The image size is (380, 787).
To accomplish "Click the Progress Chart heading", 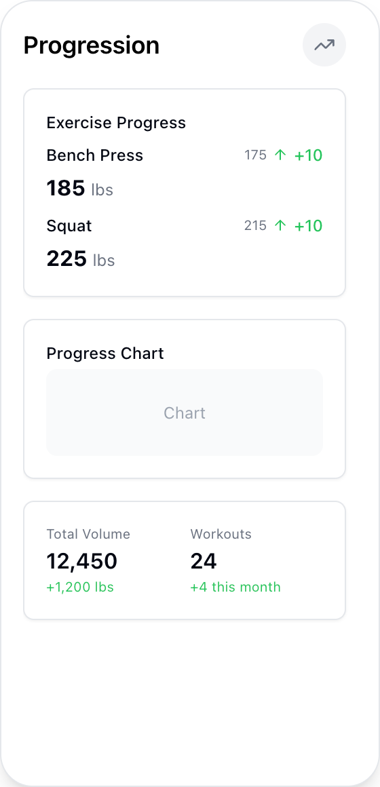I will (x=105, y=353).
